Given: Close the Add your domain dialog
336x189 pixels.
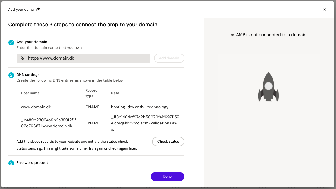Looking at the screenshot, I should coord(324,10).
